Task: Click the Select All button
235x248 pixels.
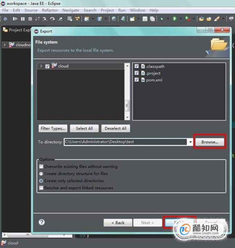Action: [84, 128]
